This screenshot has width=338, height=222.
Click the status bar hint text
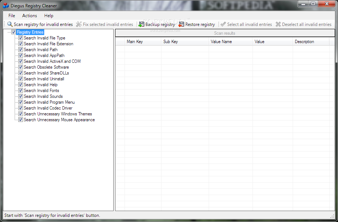52,215
